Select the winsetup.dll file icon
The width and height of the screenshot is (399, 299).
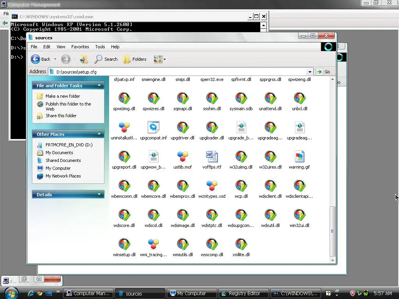[124, 244]
